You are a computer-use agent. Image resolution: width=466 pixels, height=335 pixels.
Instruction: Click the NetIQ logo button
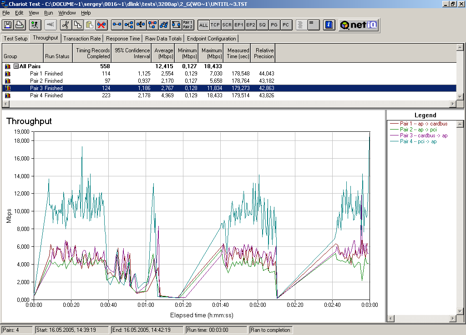pyautogui.click(x=359, y=25)
